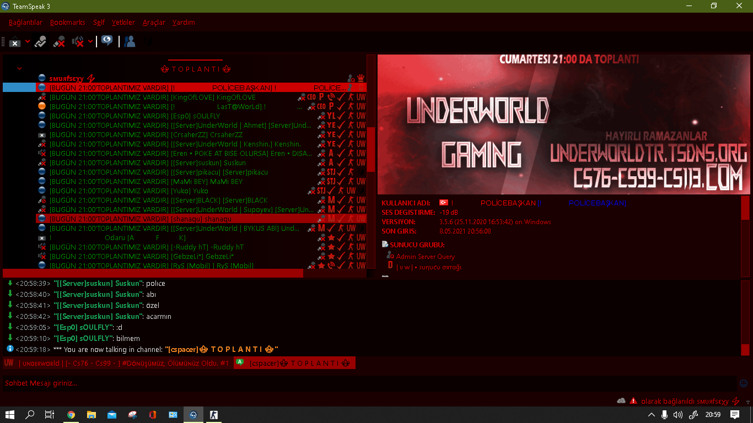Viewport: 753px width, 423px height.
Task: Click the A badge on Suskun row
Action: click(331, 162)
